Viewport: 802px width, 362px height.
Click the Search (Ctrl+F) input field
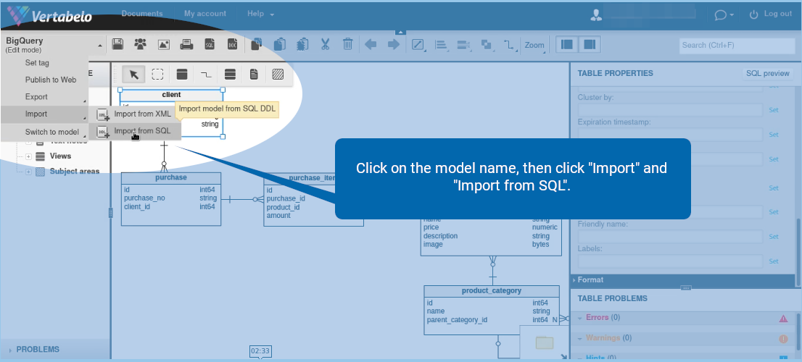pyautogui.click(x=736, y=45)
